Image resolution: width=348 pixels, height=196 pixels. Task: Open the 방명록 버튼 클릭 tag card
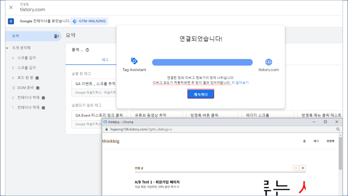tap(212, 114)
